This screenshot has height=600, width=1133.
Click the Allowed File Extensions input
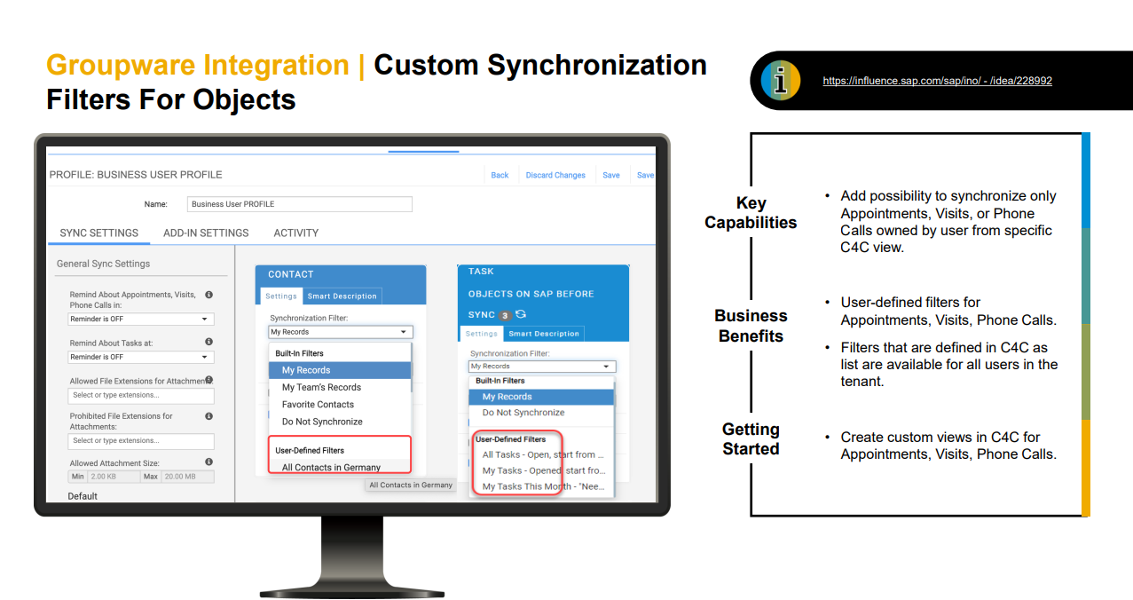pos(141,395)
